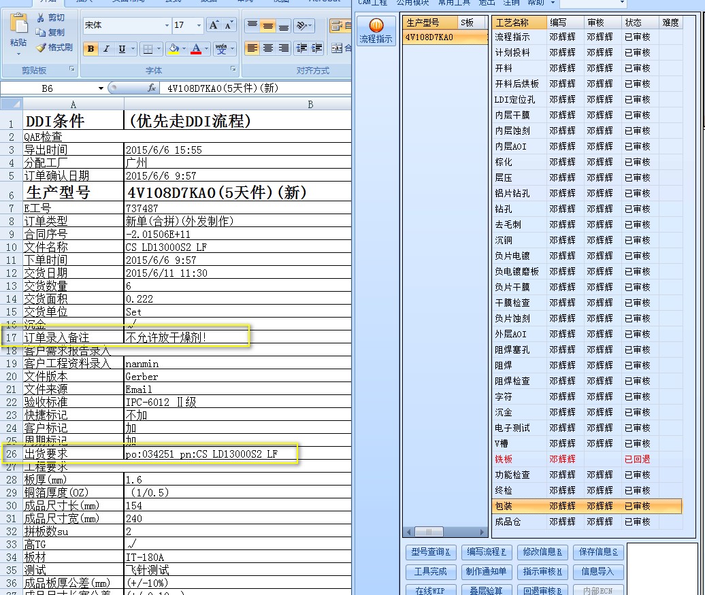The image size is (705, 595).
Task: Toggle bold formatting
Action: pyautogui.click(x=91, y=48)
